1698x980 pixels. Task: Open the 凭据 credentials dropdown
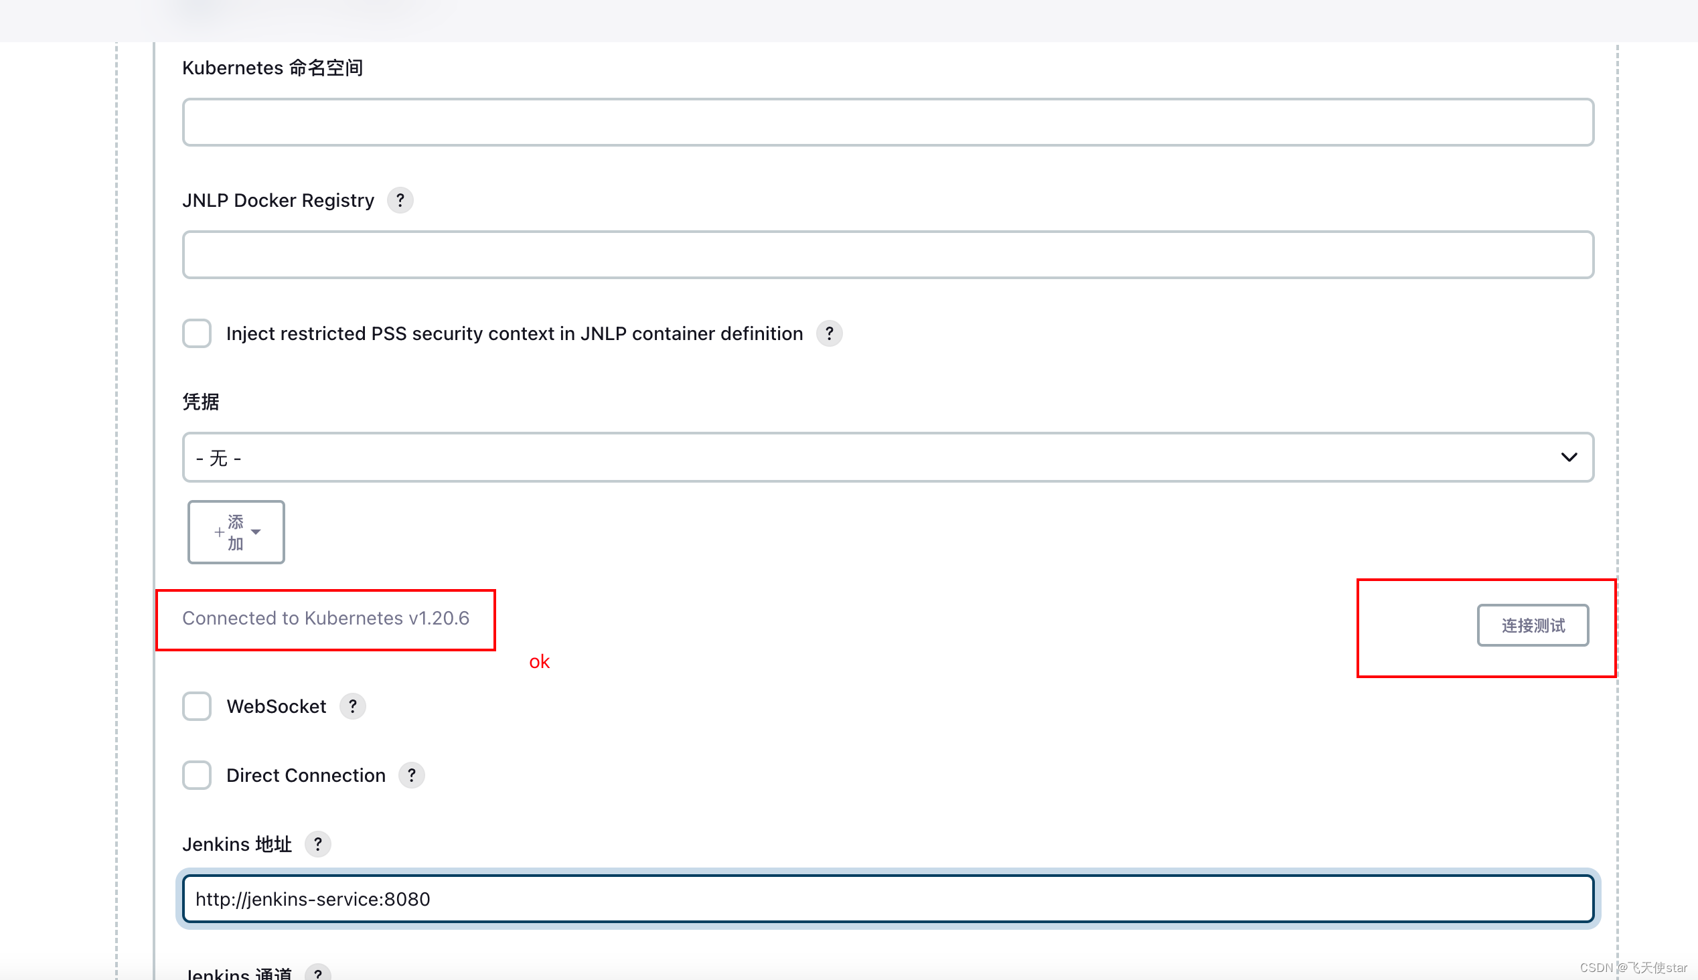coord(888,457)
